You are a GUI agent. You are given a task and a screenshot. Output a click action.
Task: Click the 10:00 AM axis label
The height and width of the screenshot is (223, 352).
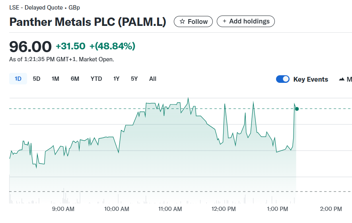[x=117, y=209]
